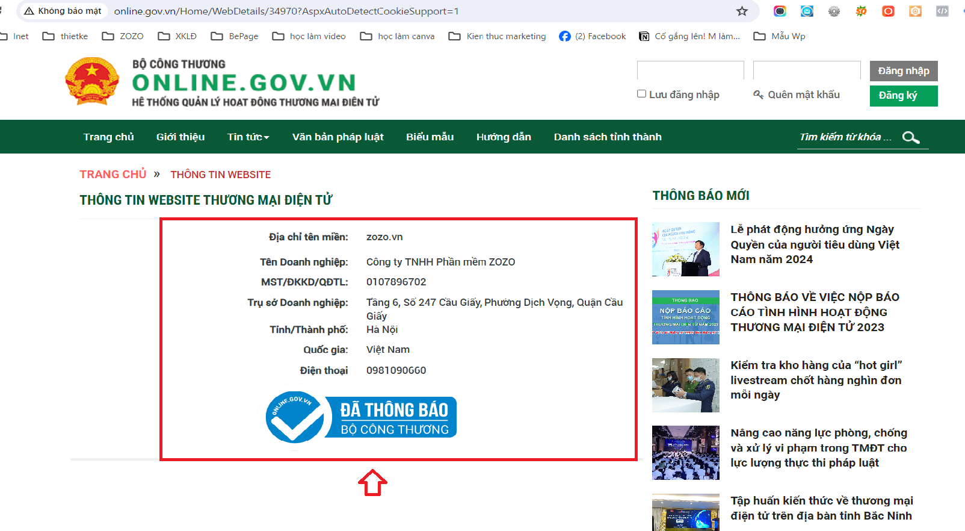Open the gray gear extension icon
Image resolution: width=965 pixels, height=531 pixels.
[834, 11]
